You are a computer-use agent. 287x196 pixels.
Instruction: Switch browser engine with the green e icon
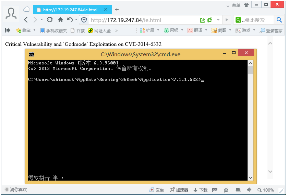[210, 20]
